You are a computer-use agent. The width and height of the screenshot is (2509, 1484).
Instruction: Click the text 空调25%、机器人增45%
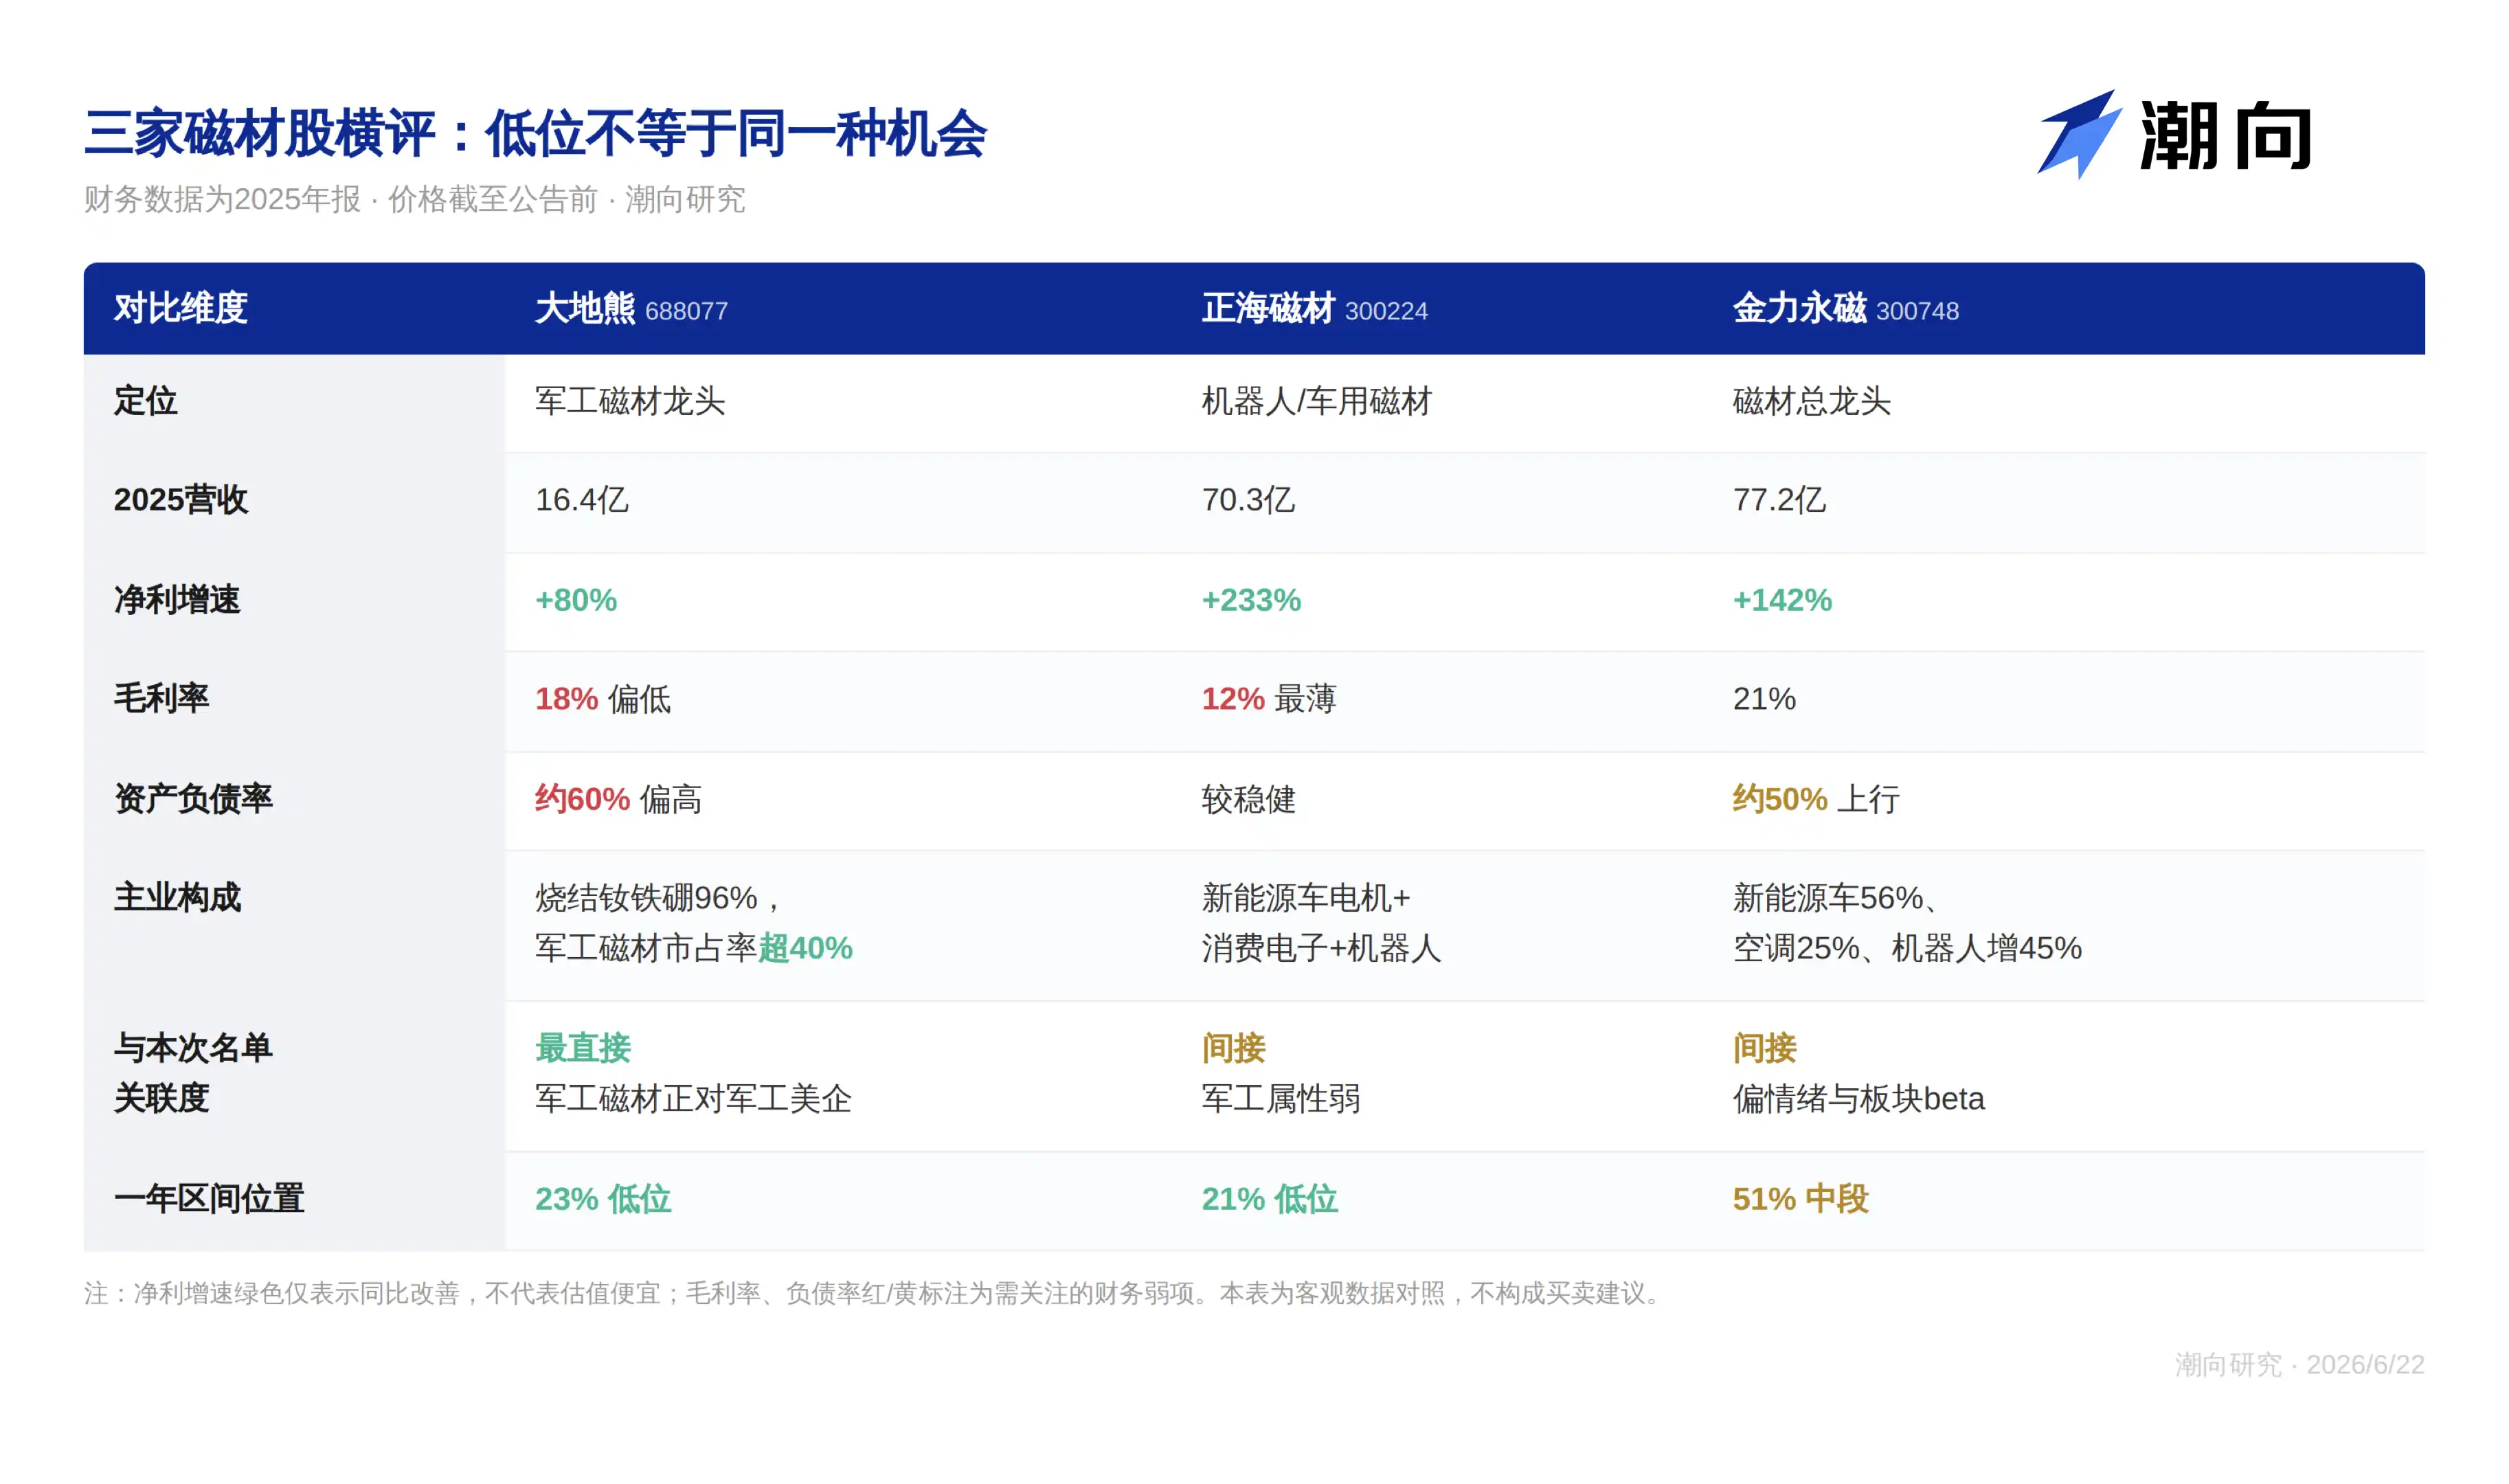pos(1907,948)
